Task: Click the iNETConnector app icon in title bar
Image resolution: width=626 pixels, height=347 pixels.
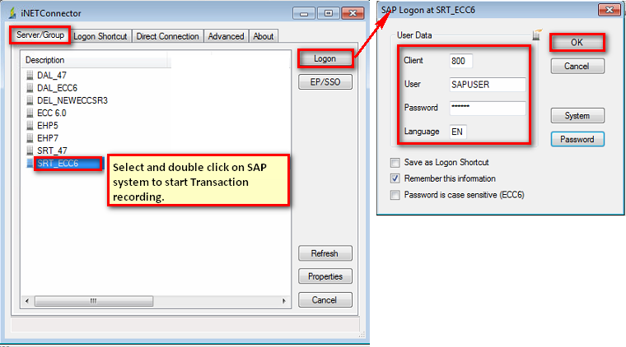Action: tap(12, 13)
